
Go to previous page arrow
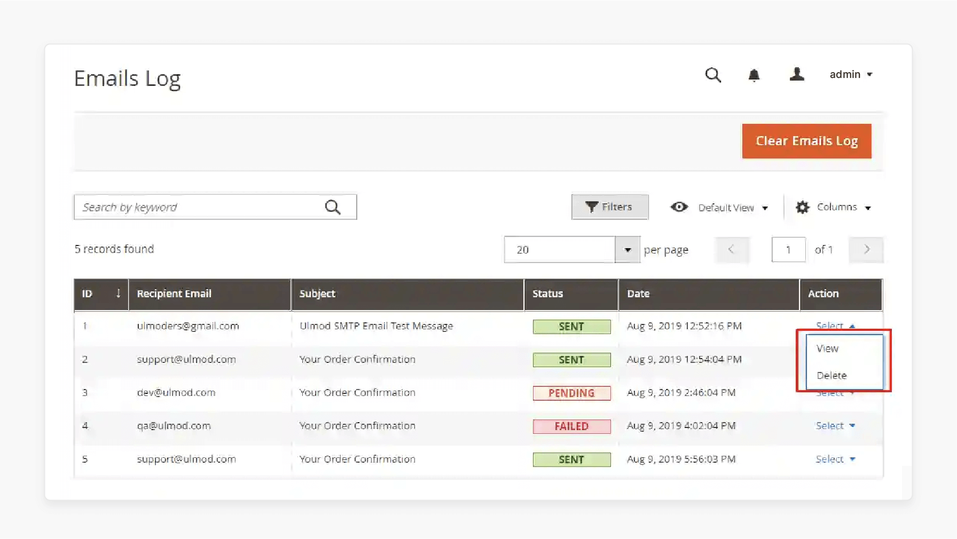click(732, 249)
